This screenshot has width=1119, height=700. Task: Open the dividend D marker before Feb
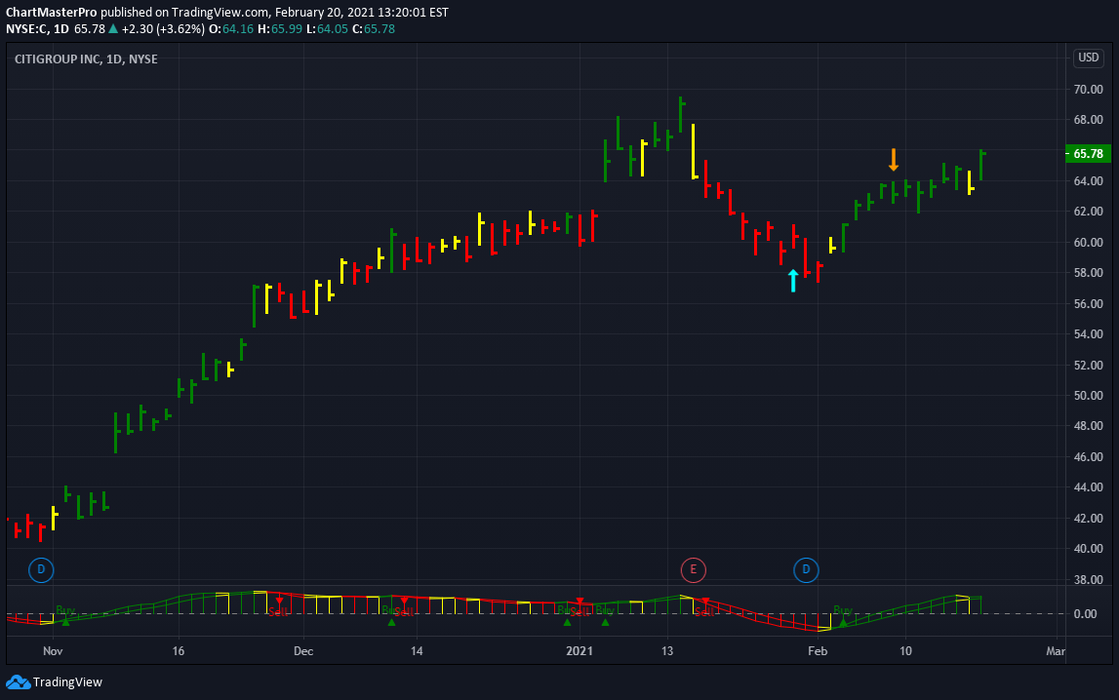tap(806, 569)
